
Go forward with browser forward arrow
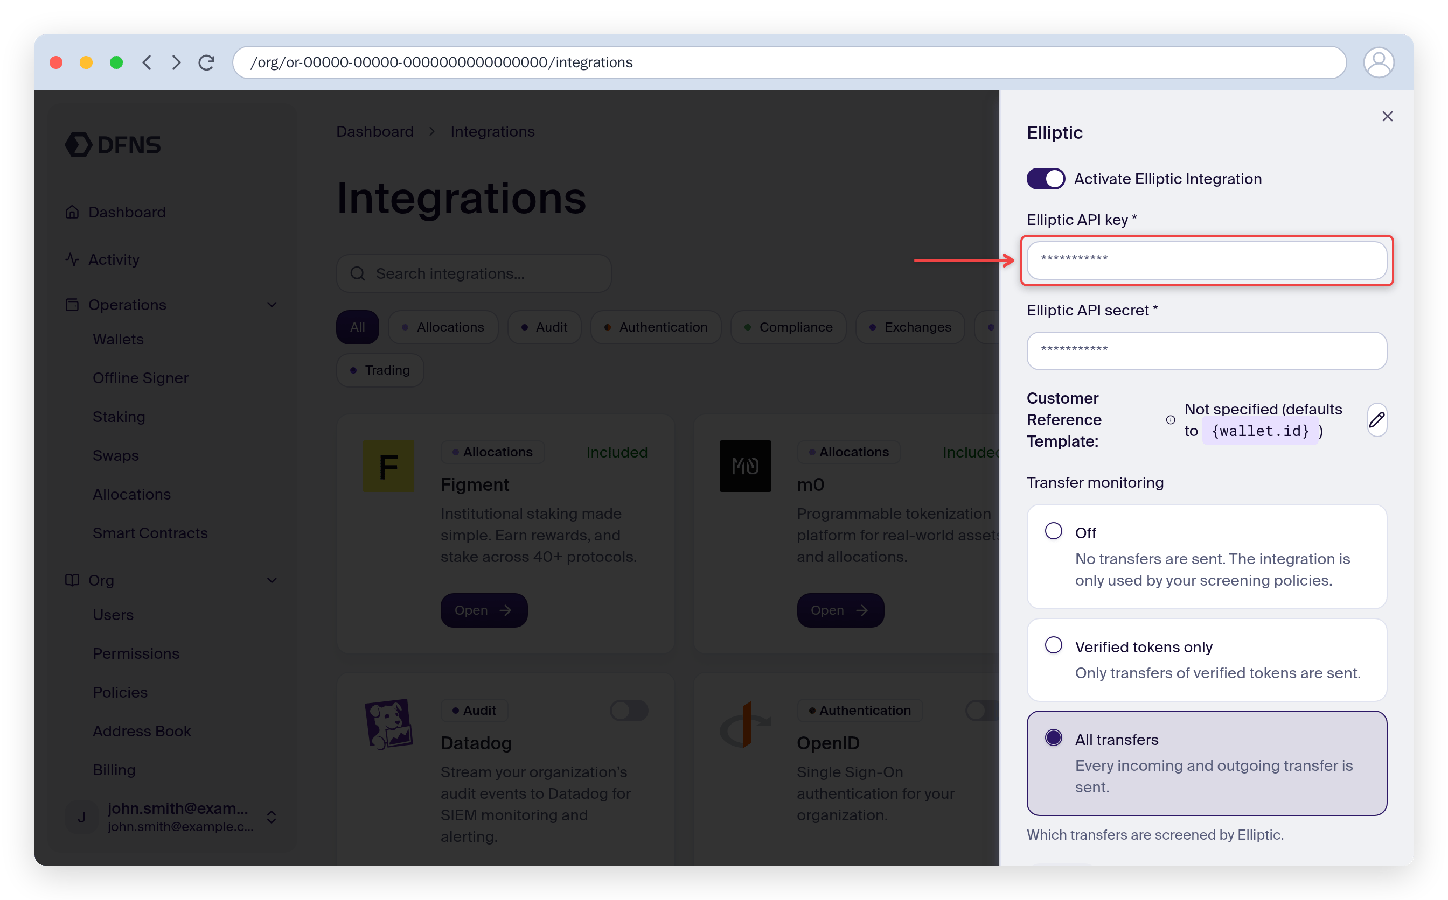pyautogui.click(x=176, y=62)
